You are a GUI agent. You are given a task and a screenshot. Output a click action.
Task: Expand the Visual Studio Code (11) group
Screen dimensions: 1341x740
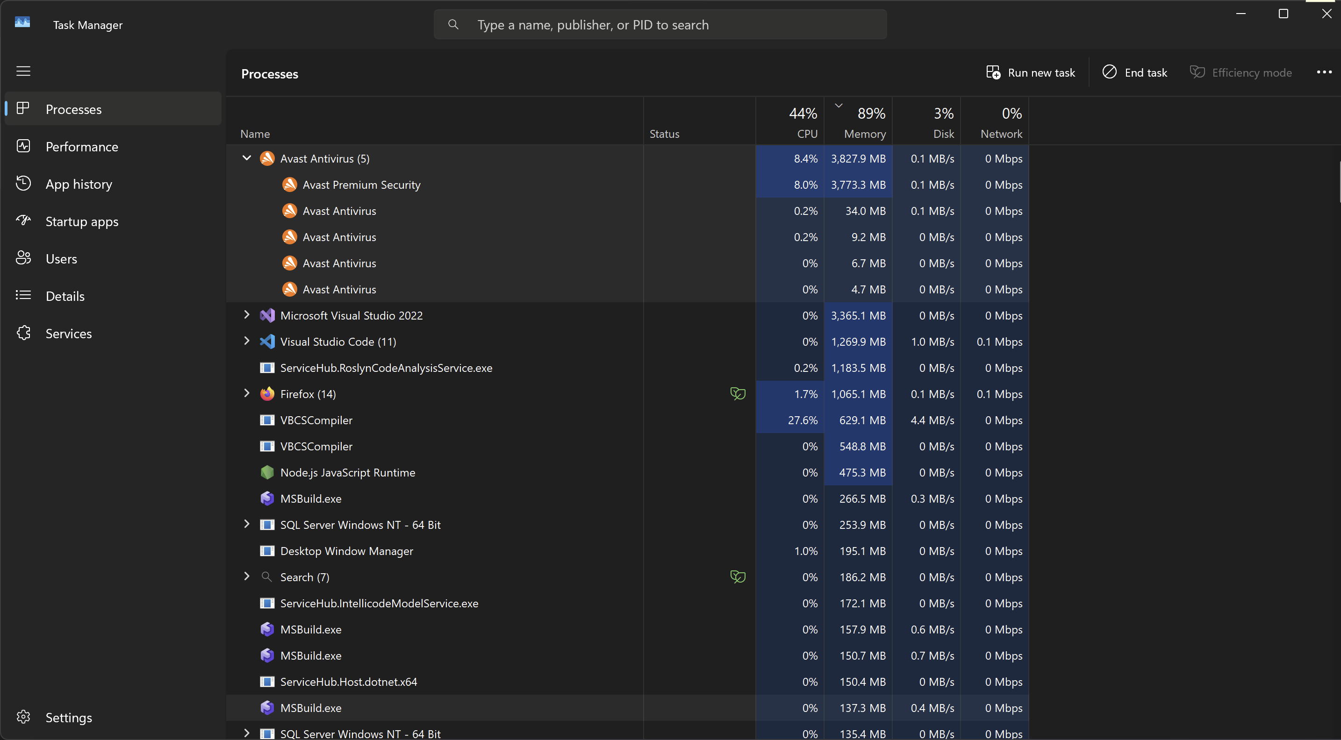pyautogui.click(x=247, y=341)
